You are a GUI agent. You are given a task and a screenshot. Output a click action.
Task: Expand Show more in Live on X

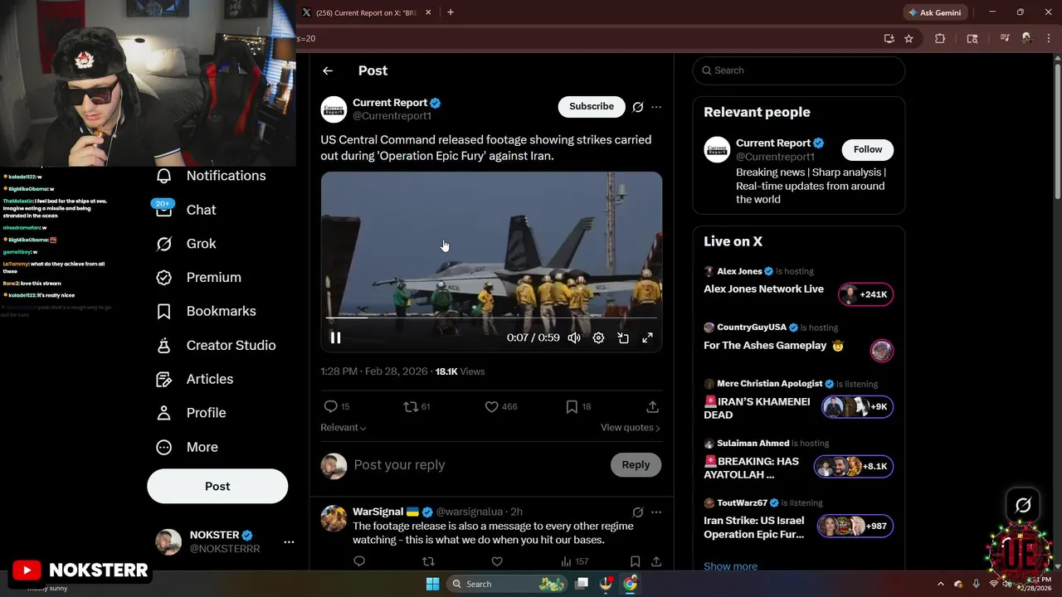tap(730, 566)
